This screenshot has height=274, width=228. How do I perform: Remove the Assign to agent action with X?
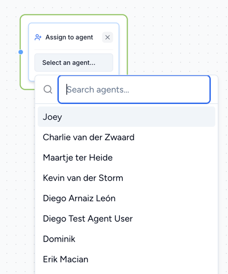click(x=108, y=37)
